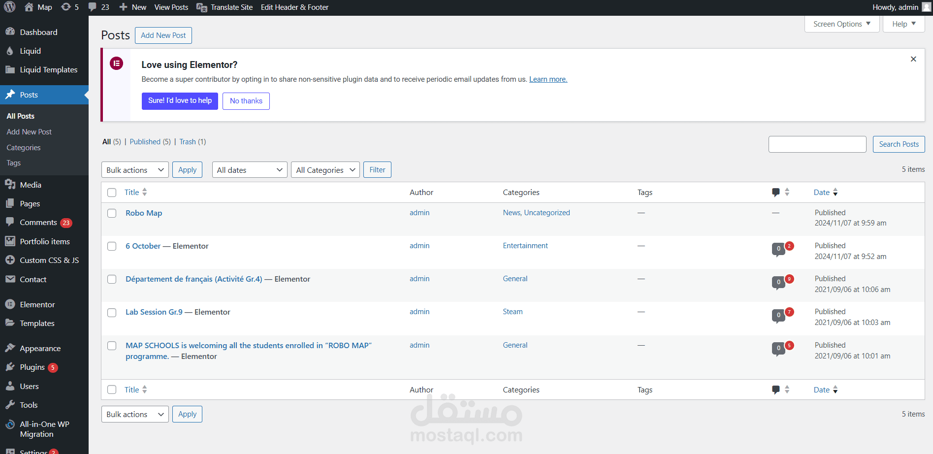Screen dimensions: 933x454
Task: Click the Translate Site icon
Action: pyautogui.click(x=202, y=7)
